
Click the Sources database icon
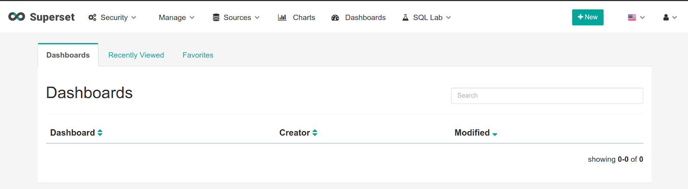click(x=216, y=18)
